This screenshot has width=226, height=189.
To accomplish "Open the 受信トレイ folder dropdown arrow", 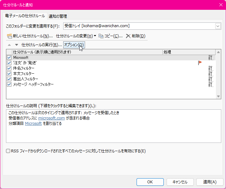I will 218,26.
